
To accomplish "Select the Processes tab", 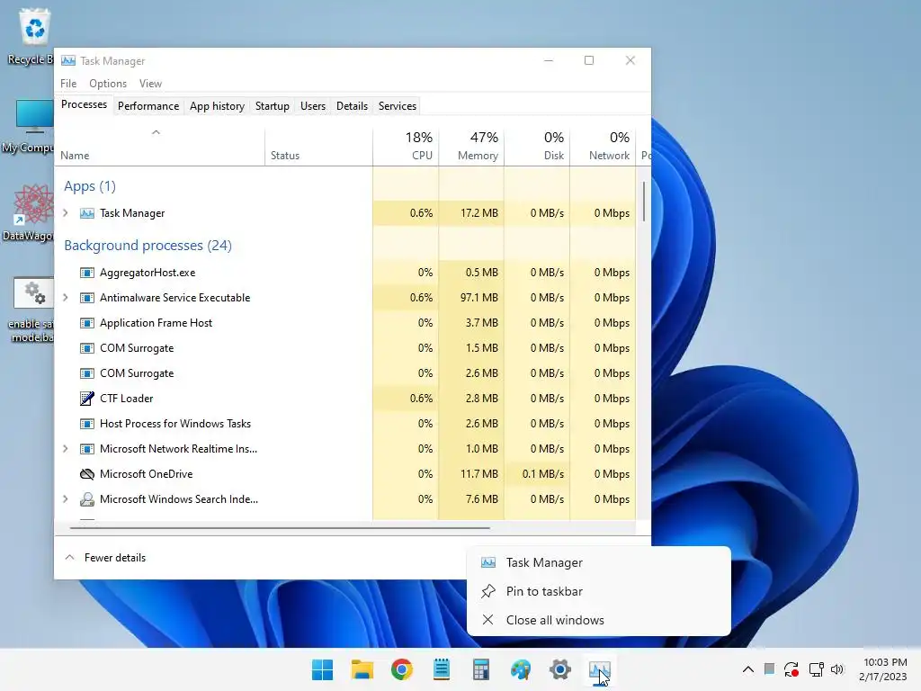I will pyautogui.click(x=84, y=104).
